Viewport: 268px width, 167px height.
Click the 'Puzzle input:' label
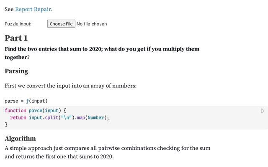(18, 24)
